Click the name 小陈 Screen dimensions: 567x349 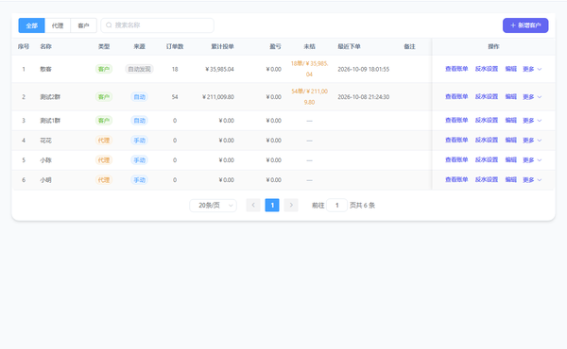pyautogui.click(x=46, y=160)
